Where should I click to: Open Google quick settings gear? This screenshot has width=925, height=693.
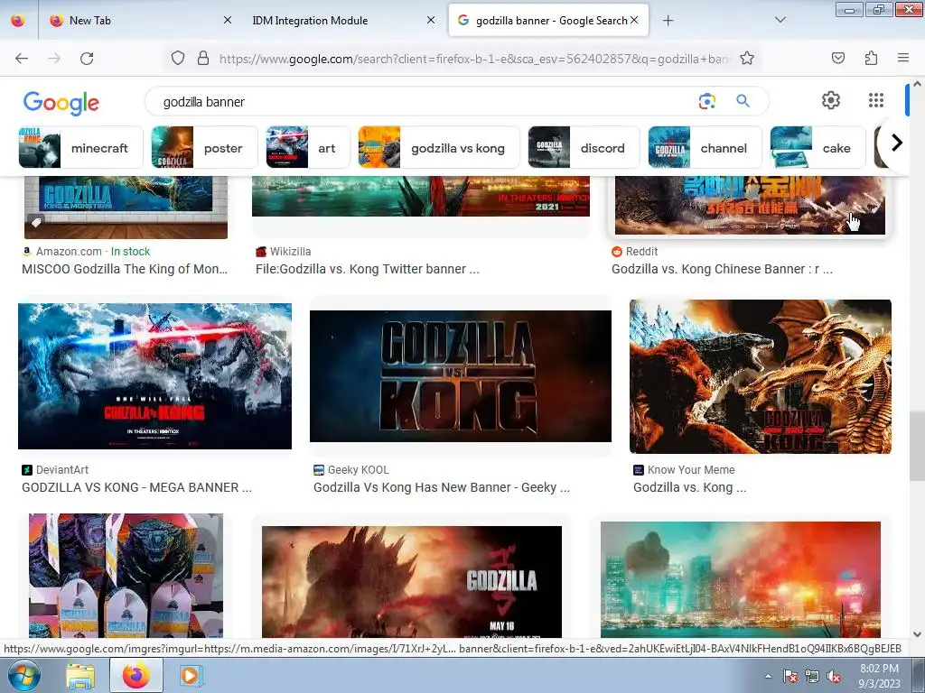(x=831, y=100)
